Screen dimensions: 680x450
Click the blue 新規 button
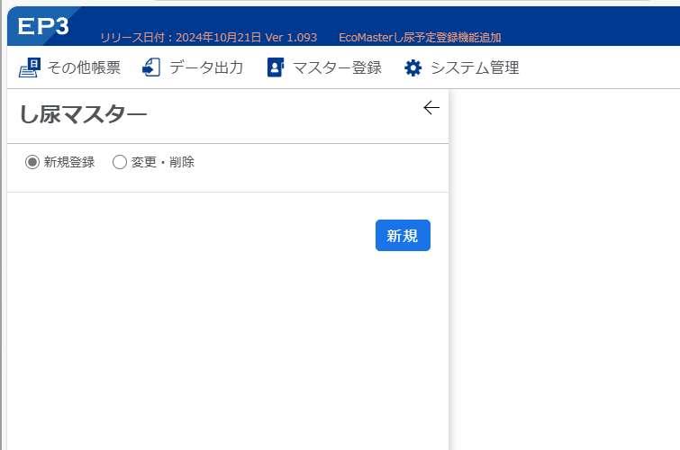point(403,236)
